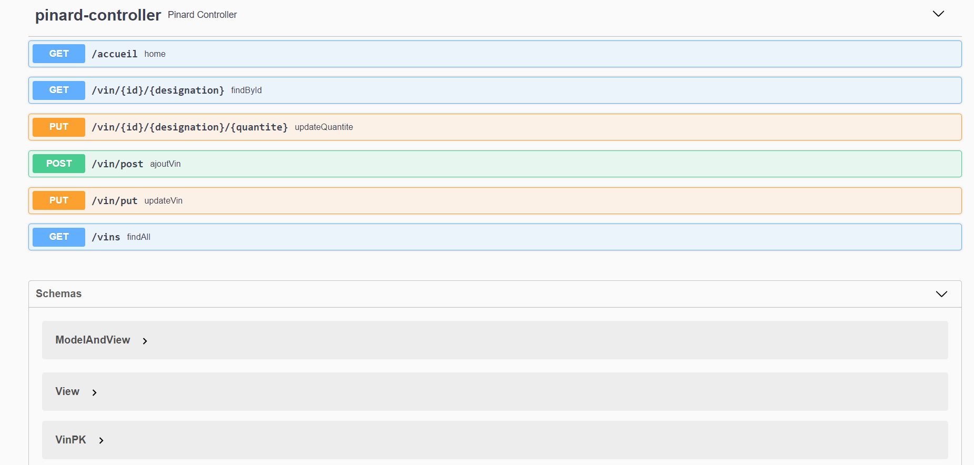Open the /accueil endpoint path
Viewport: 974px width, 465px height.
115,54
